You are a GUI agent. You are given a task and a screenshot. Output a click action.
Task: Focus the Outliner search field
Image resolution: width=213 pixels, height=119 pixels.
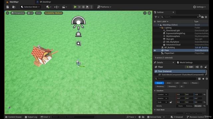[x=180, y=17]
